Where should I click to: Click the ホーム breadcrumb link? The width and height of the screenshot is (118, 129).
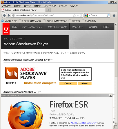[x=6, y=39]
